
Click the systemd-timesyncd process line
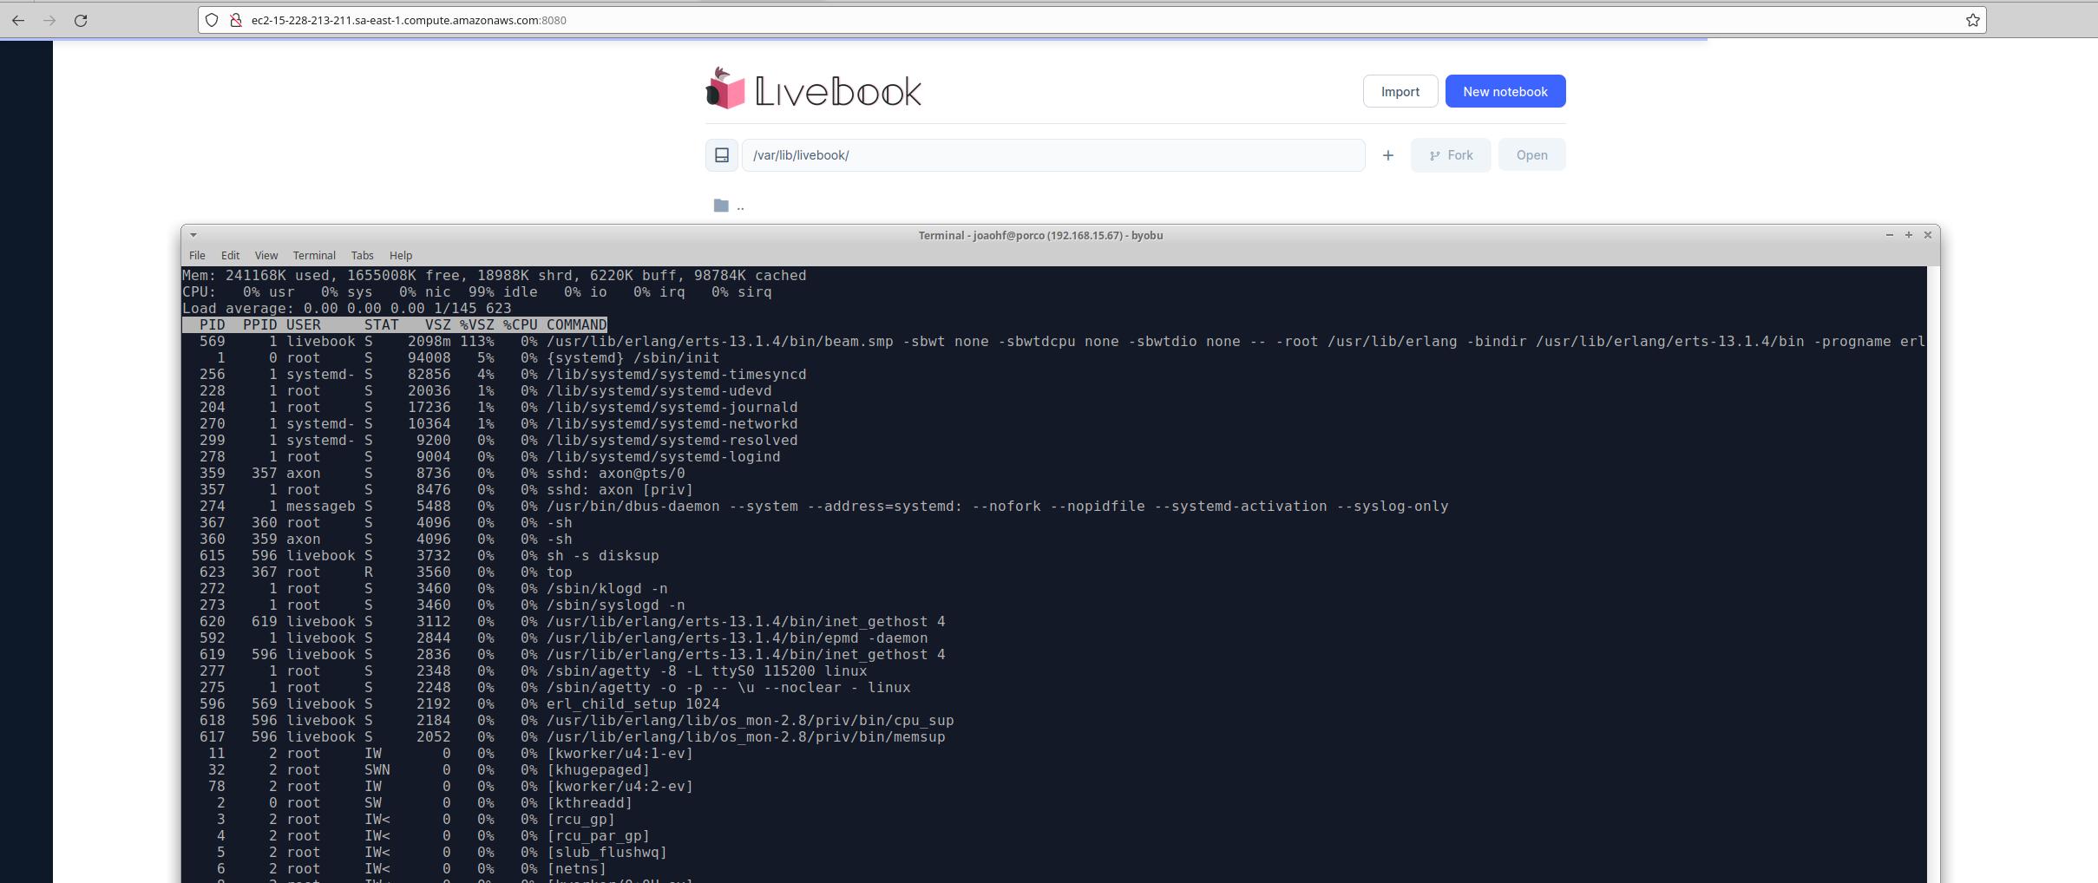tap(494, 374)
